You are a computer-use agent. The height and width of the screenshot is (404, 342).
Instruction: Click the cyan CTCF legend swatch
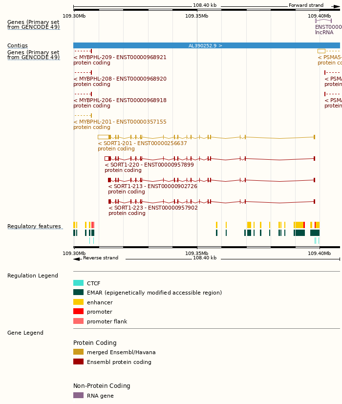click(78, 283)
